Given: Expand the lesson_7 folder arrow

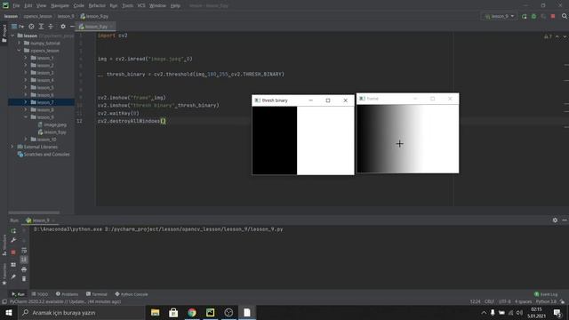Looking at the screenshot, I should tap(26, 102).
